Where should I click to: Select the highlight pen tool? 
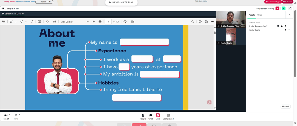(11, 22)
